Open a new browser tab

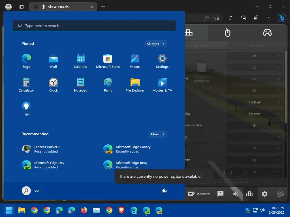click(103, 7)
